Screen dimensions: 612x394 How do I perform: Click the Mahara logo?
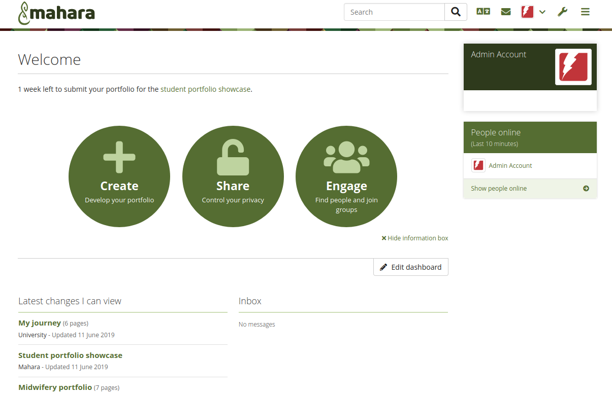(56, 13)
